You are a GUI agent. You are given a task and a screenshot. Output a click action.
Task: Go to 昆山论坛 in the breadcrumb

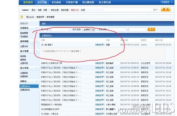pyautogui.click(x=30, y=17)
